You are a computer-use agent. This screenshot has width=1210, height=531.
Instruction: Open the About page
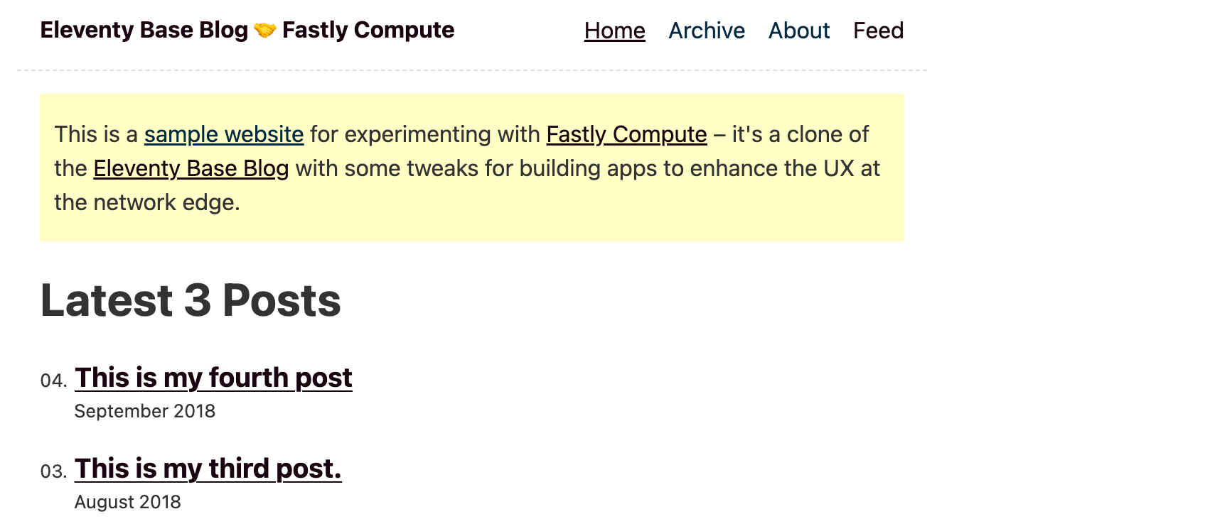tap(798, 31)
